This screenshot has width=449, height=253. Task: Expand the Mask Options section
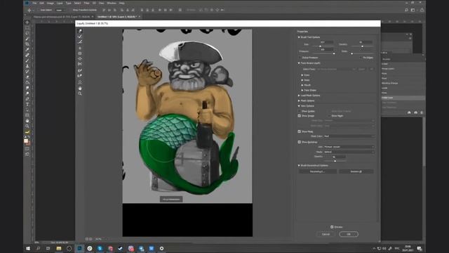(x=299, y=100)
